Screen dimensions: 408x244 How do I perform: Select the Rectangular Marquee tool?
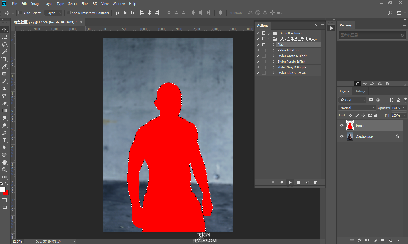pyautogui.click(x=4, y=37)
